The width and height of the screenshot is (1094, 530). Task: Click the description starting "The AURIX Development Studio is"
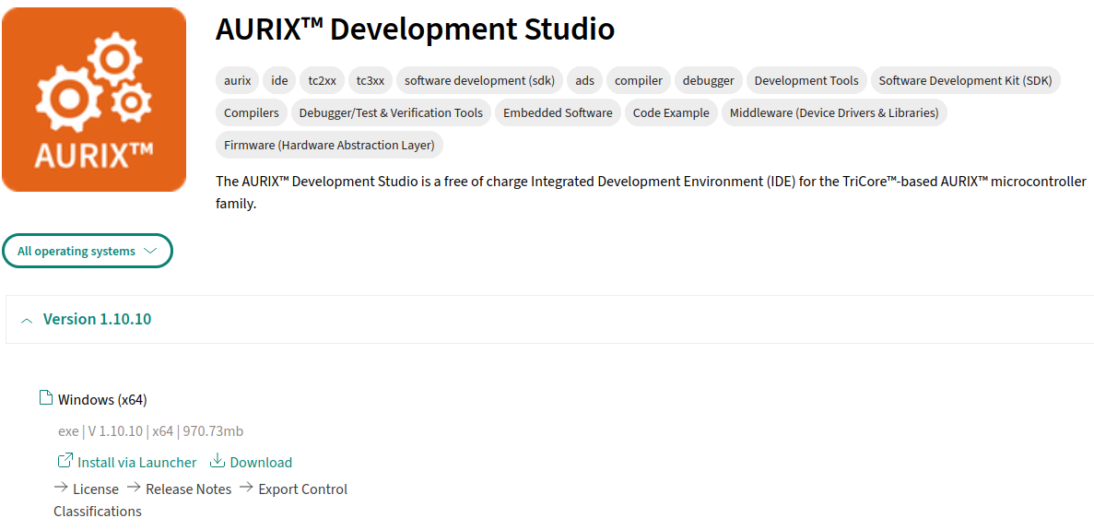[x=651, y=194]
